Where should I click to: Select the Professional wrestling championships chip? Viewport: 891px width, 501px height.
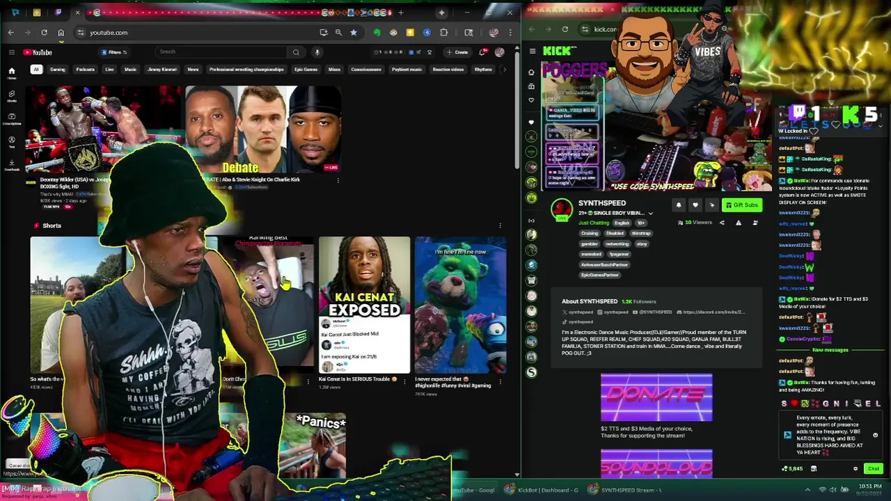tap(246, 70)
